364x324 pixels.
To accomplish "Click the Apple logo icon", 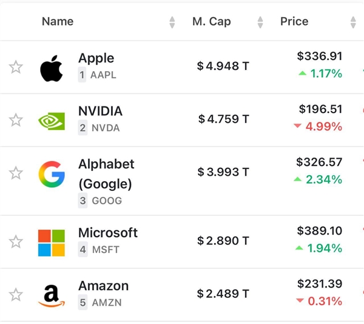I will [52, 68].
